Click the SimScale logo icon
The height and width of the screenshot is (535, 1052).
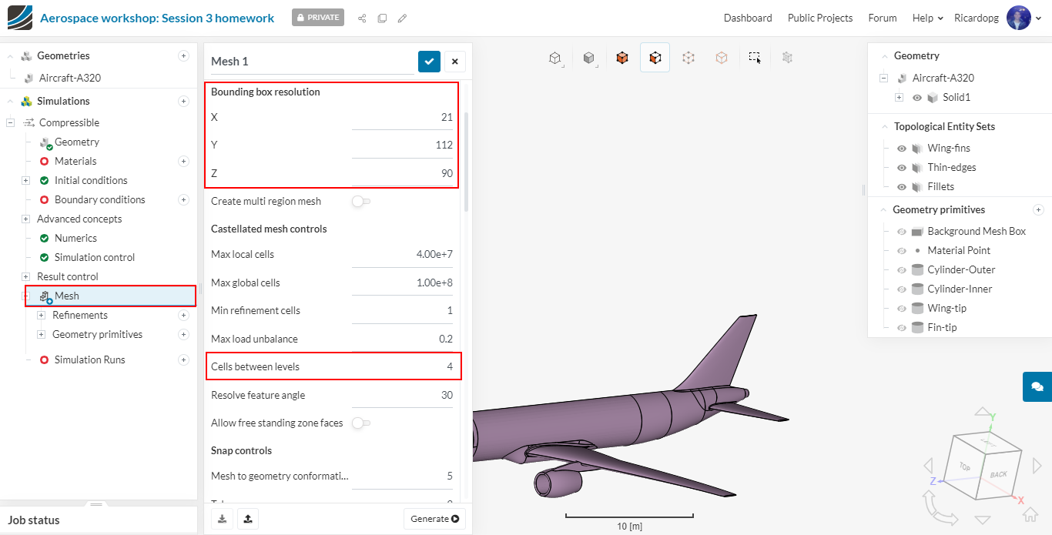click(20, 18)
